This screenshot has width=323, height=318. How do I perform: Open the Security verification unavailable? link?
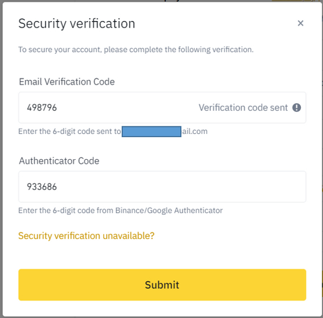pyautogui.click(x=86, y=236)
